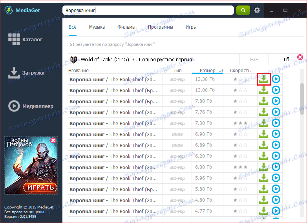Play the 6.90 Гб DVD9 result

tap(276, 134)
